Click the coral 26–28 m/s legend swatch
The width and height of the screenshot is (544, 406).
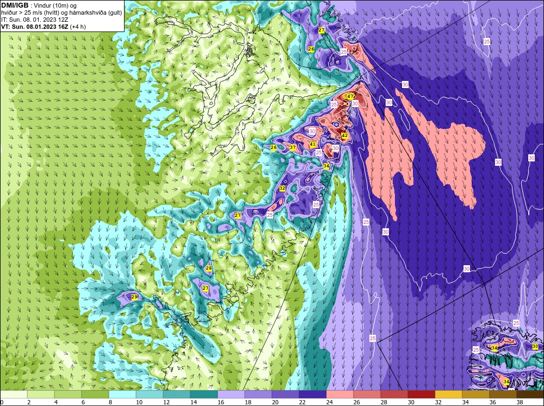[x=367, y=395]
